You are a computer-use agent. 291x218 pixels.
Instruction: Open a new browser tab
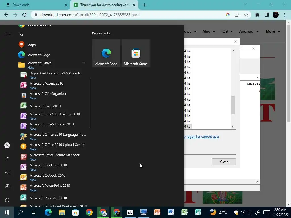145,5
